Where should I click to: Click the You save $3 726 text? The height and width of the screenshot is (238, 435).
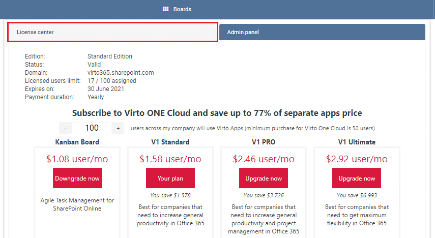(264, 195)
